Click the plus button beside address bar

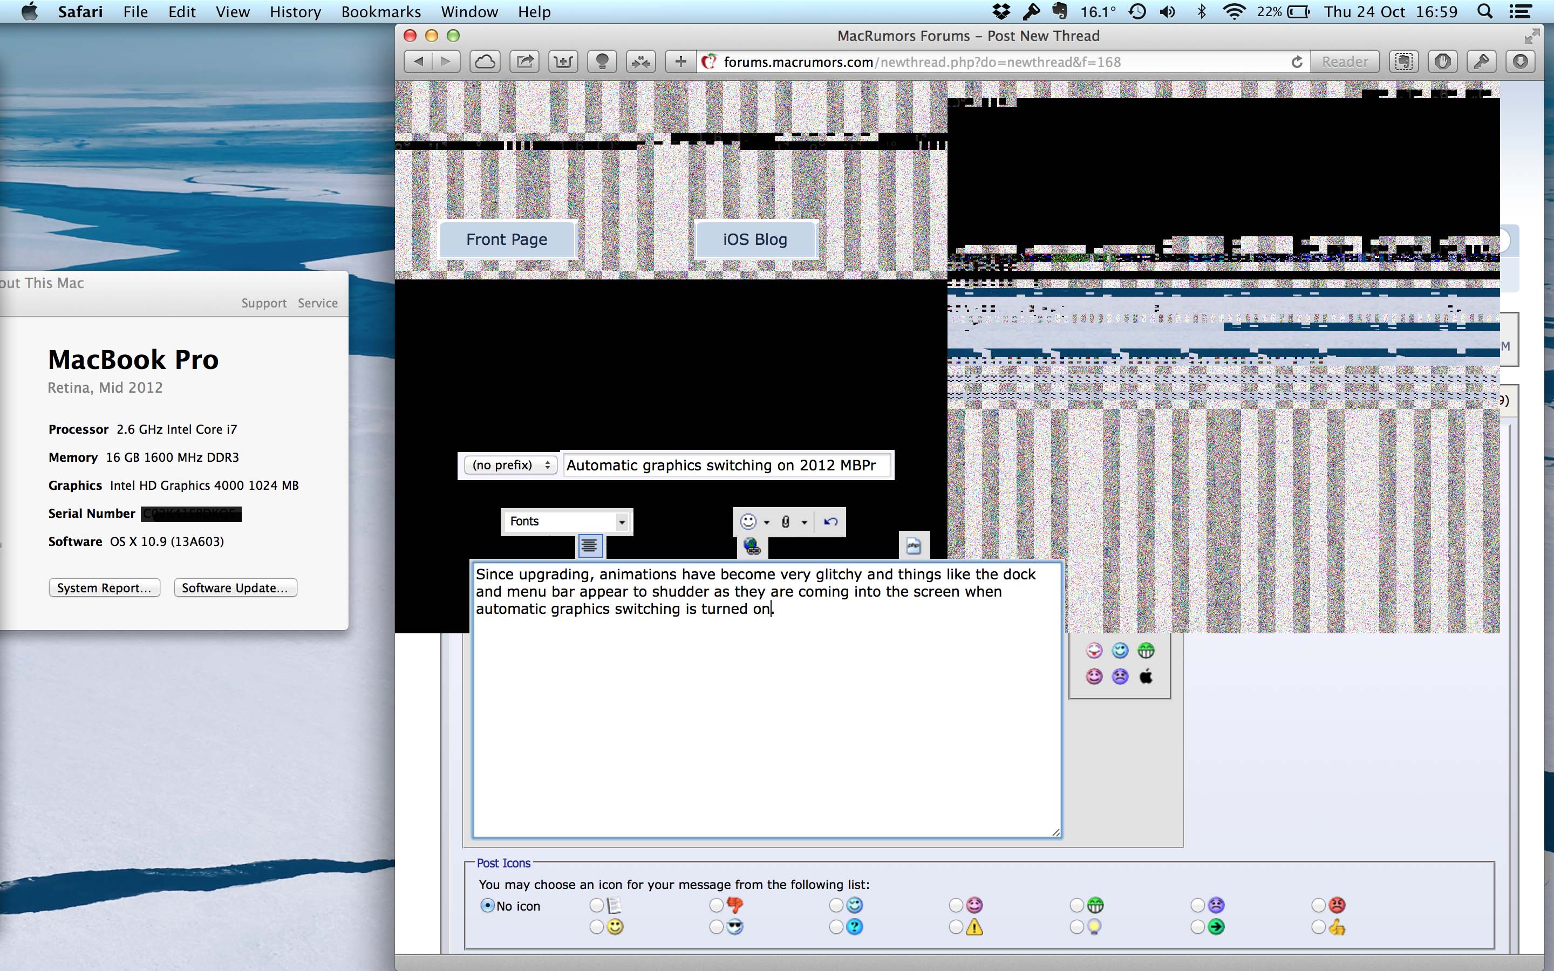(680, 61)
